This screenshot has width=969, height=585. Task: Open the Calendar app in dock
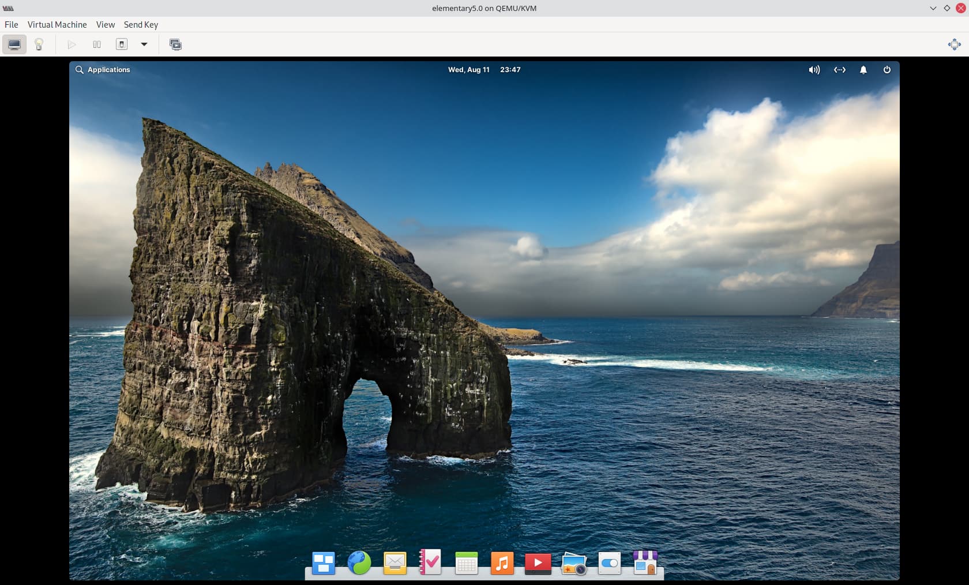click(466, 564)
